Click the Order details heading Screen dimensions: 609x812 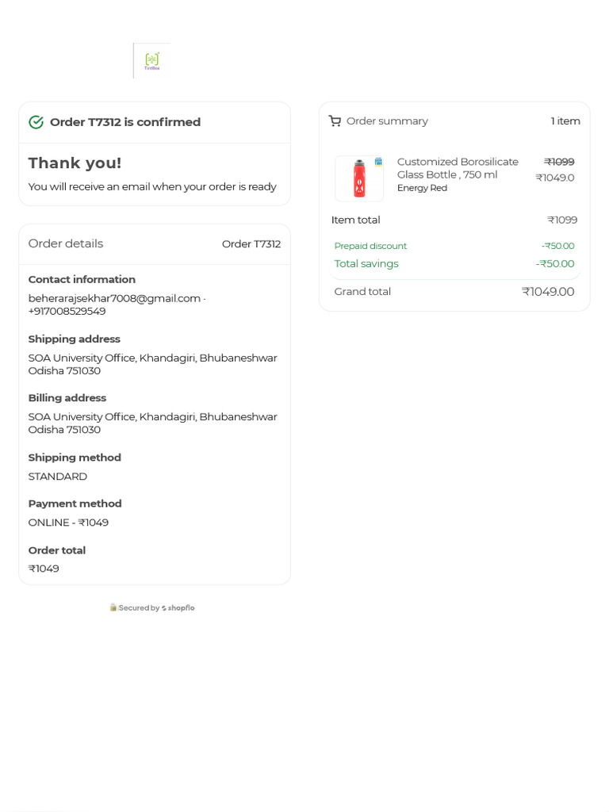tap(66, 243)
